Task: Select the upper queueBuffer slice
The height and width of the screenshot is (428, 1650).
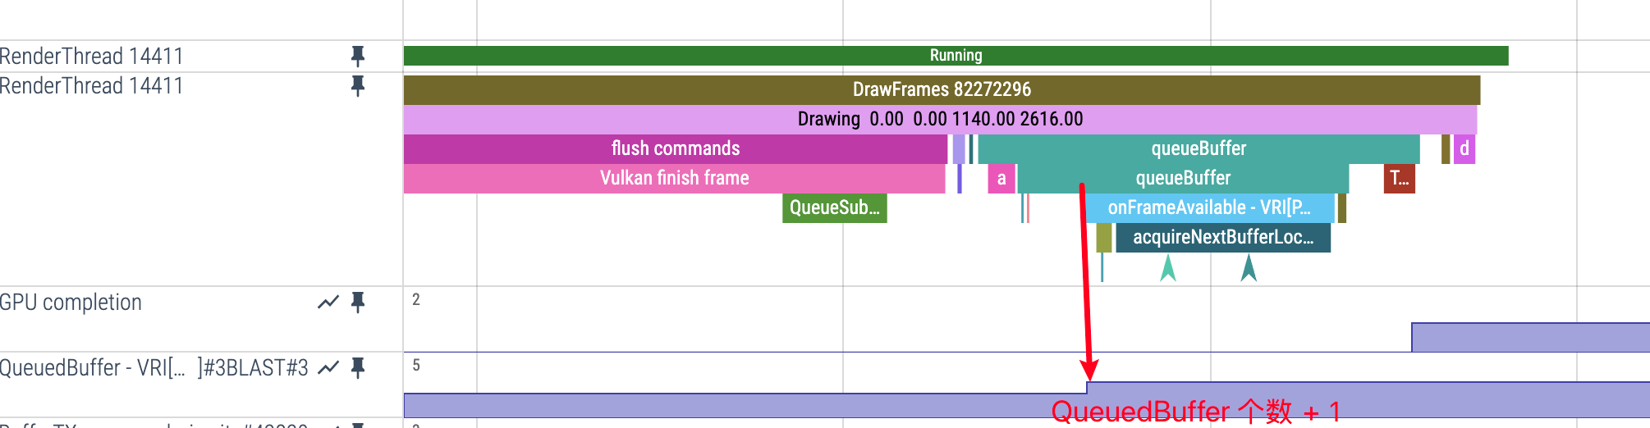Action: pos(1199,148)
